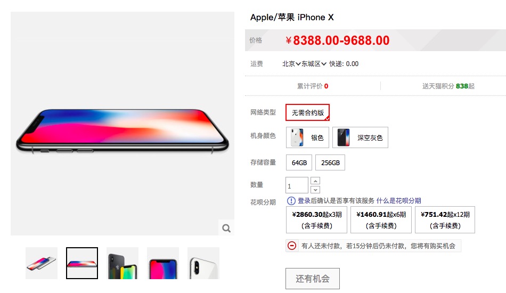Open the 北京 city dropdown

[x=291, y=64]
